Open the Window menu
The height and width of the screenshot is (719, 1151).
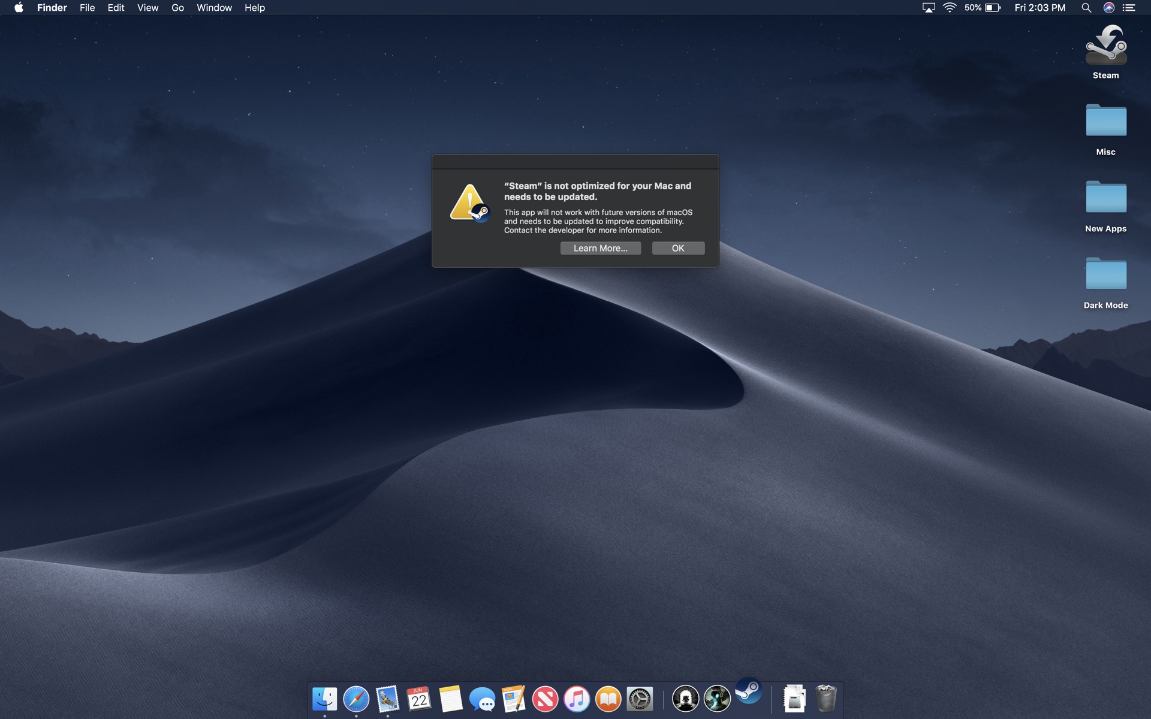coord(214,8)
